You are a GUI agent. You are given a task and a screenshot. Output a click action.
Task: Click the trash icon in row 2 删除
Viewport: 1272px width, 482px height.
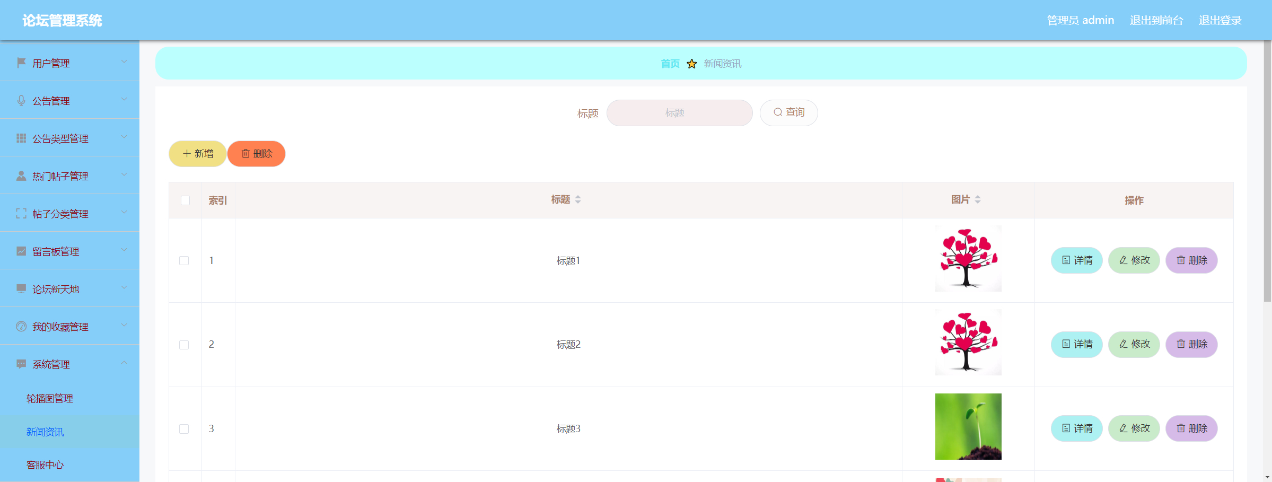point(1181,344)
